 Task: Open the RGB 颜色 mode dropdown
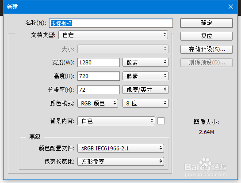[x=98, y=103]
